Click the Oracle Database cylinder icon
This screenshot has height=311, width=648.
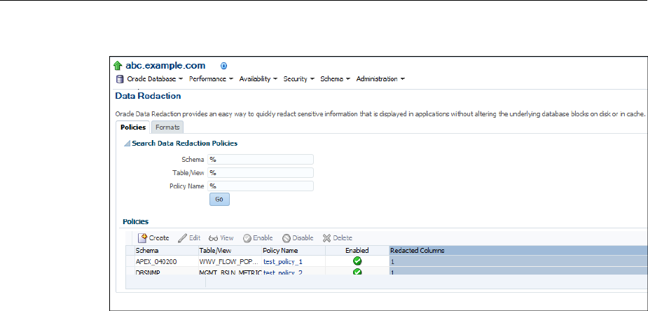(120, 79)
